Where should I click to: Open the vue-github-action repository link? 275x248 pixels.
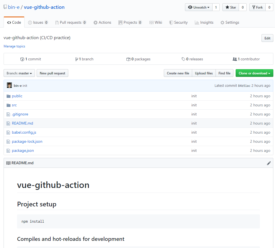pyautogui.click(x=44, y=7)
